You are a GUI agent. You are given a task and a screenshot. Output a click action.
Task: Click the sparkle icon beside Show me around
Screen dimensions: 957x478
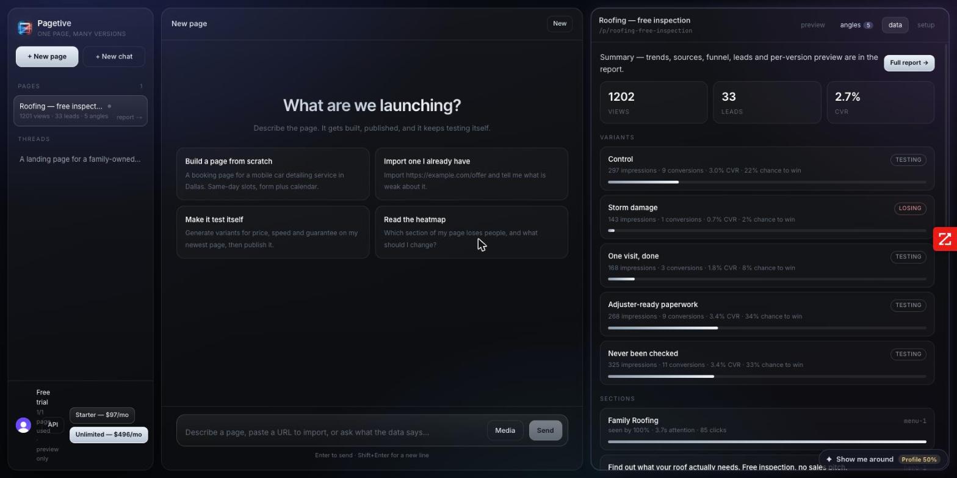coord(829,460)
